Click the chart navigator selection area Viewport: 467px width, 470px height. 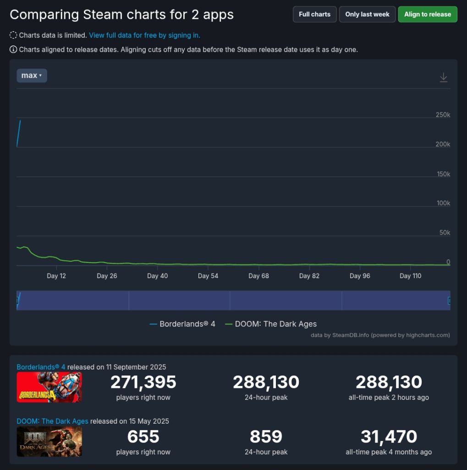click(233, 300)
